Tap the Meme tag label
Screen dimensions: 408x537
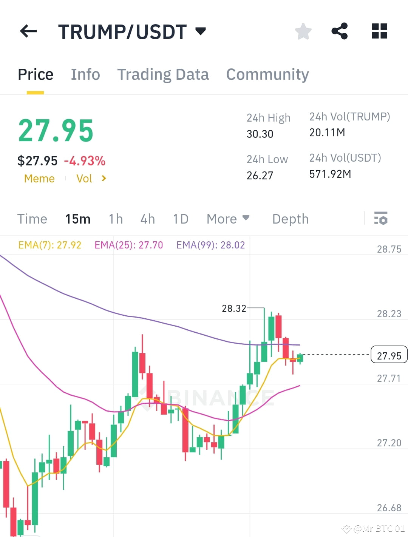(39, 178)
